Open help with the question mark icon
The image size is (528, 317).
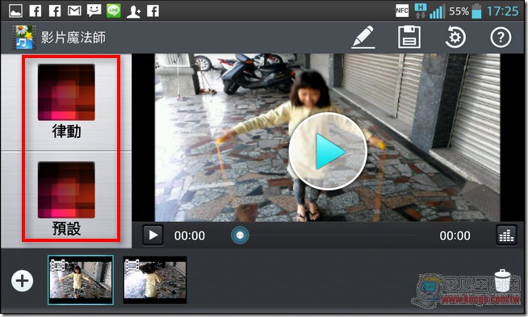click(501, 37)
